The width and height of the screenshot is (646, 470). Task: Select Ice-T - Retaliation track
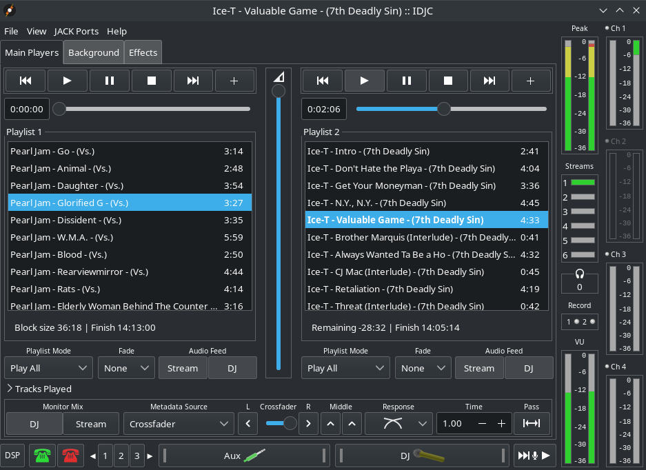[x=426, y=289]
